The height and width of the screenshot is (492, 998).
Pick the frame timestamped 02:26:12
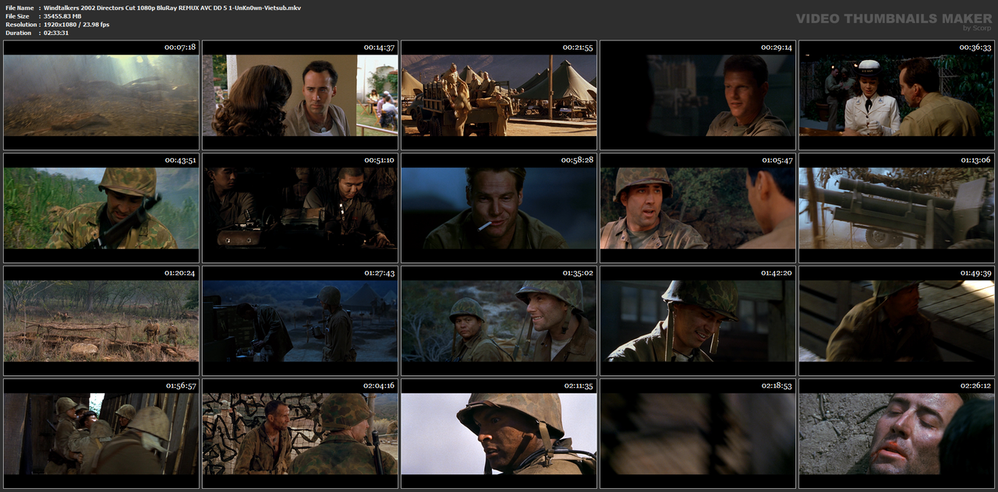897,434
